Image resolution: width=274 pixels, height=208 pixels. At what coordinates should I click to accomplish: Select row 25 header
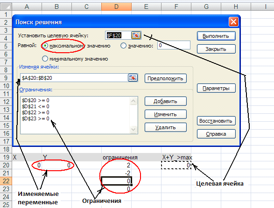coord(6,205)
